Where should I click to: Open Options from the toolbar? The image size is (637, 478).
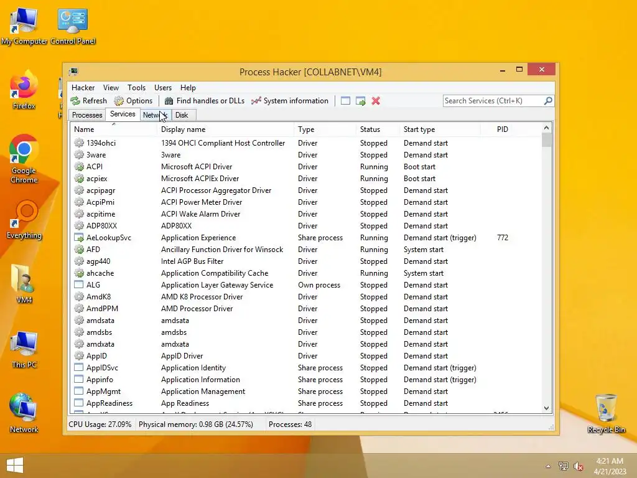133,101
